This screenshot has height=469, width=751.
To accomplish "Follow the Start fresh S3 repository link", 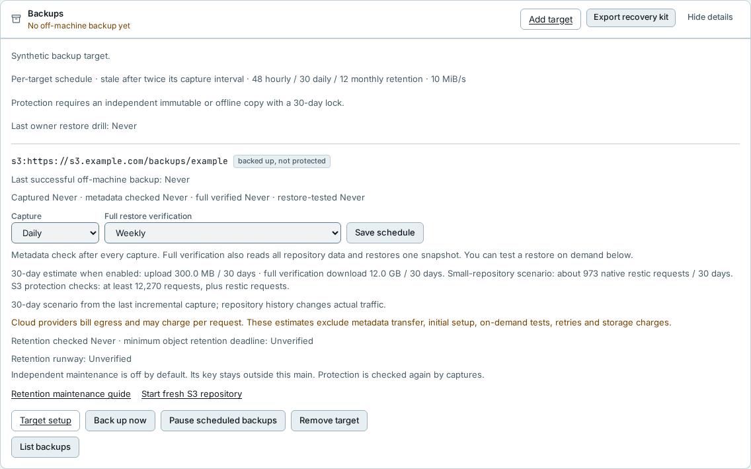I will click(x=192, y=394).
